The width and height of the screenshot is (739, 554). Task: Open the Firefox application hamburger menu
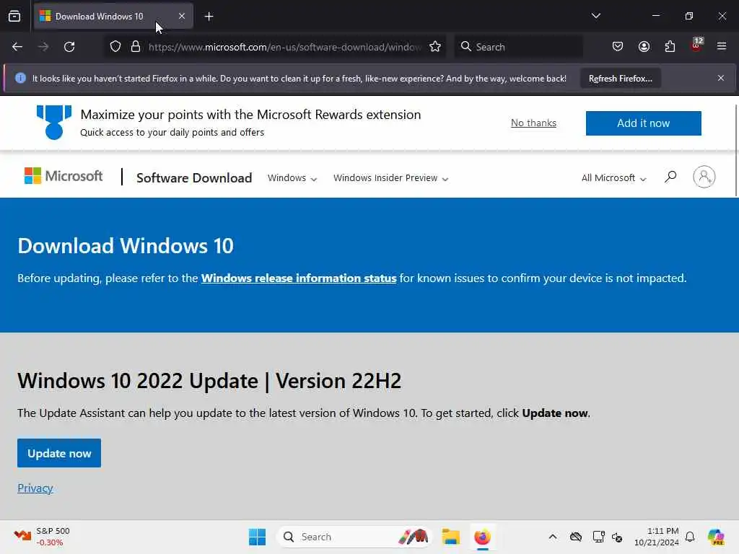[x=722, y=46]
